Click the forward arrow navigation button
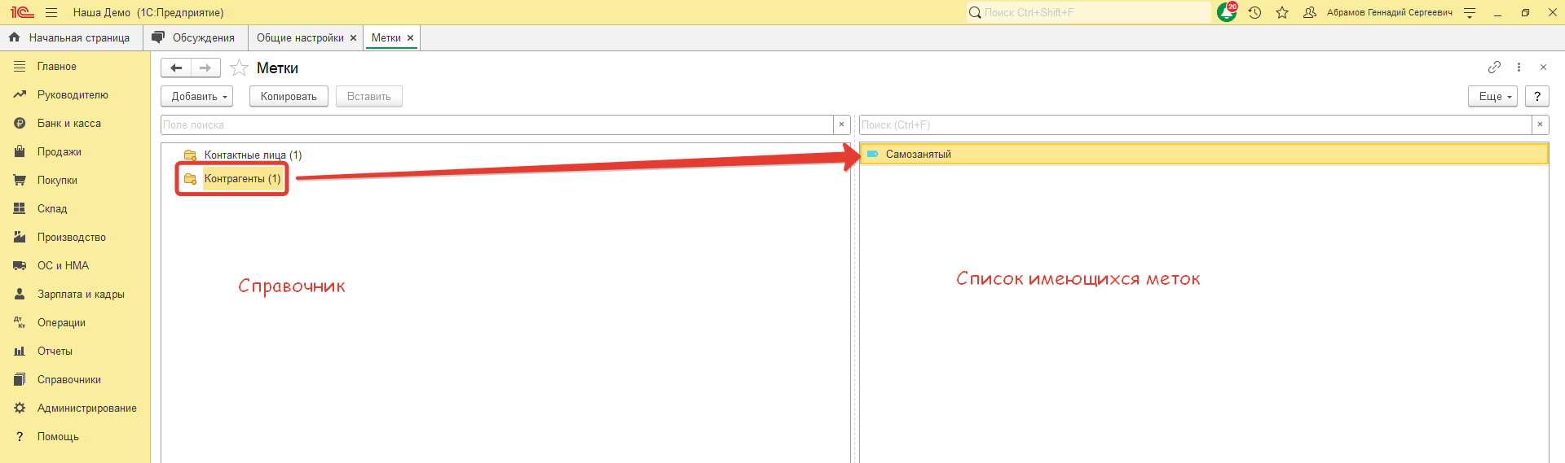This screenshot has height=463, width=1565. pyautogui.click(x=205, y=68)
